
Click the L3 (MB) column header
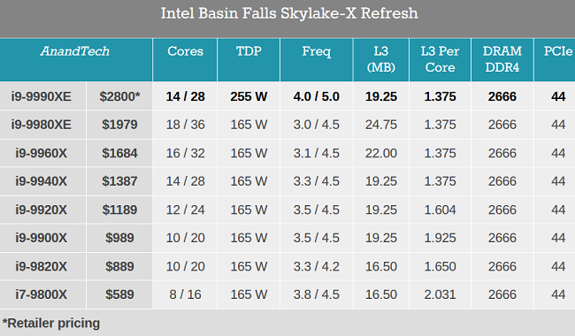pos(381,59)
